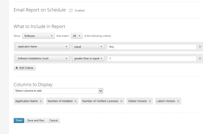The width and height of the screenshot is (203, 134).
Task: Remove the Oldest Version column tag
Action: (150, 101)
